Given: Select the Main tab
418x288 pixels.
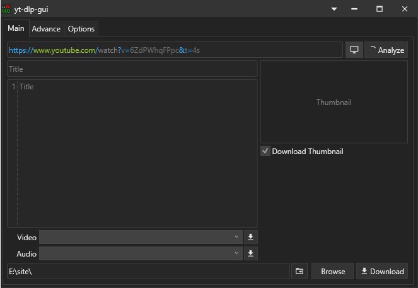Looking at the screenshot, I should pos(16,28).
